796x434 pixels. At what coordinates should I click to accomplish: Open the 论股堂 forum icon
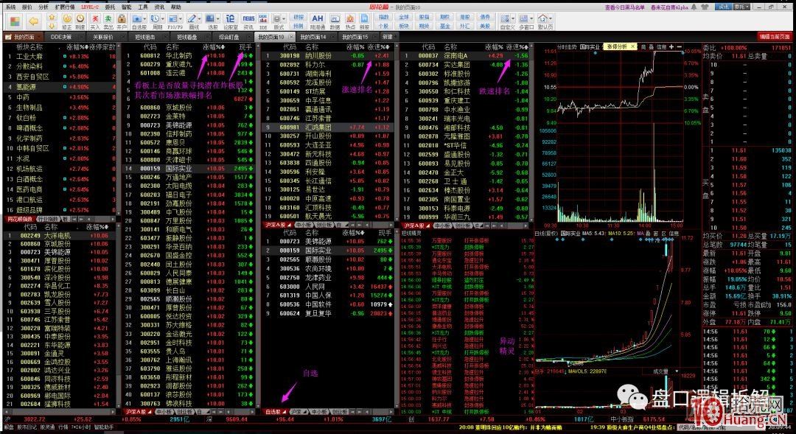(x=230, y=19)
